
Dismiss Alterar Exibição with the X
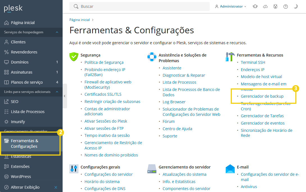(56, 187)
